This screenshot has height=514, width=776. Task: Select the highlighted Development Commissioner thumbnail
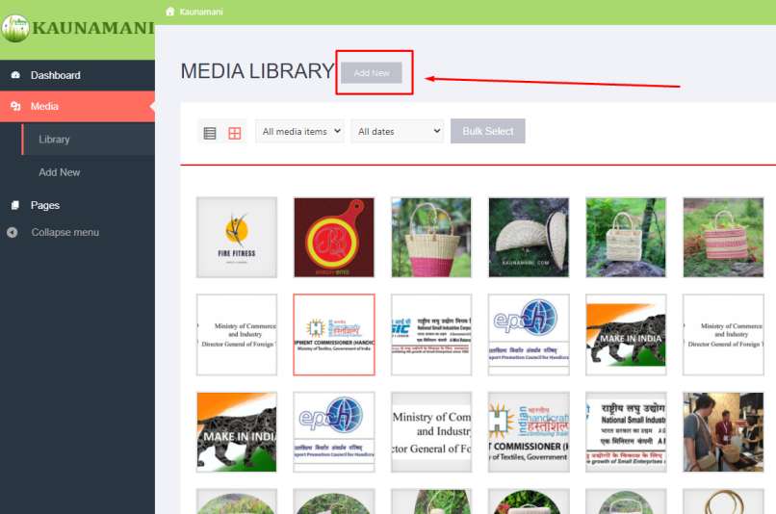tap(334, 335)
